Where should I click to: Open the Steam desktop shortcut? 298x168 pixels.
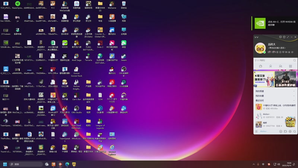tap(124, 57)
